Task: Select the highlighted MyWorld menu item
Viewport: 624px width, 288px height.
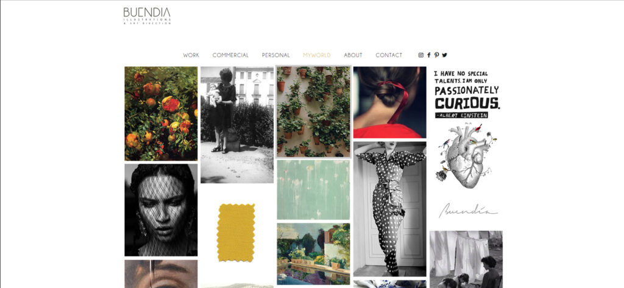Action: coord(317,55)
